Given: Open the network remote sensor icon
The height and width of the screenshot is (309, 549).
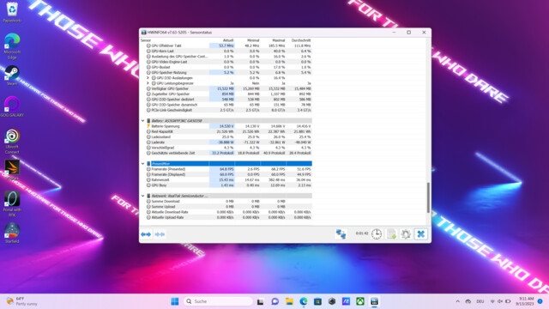Looking at the screenshot, I should tap(341, 233).
